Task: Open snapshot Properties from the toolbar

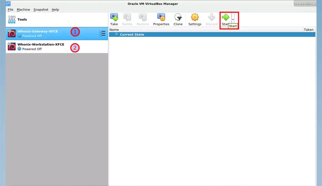Action: pyautogui.click(x=161, y=17)
